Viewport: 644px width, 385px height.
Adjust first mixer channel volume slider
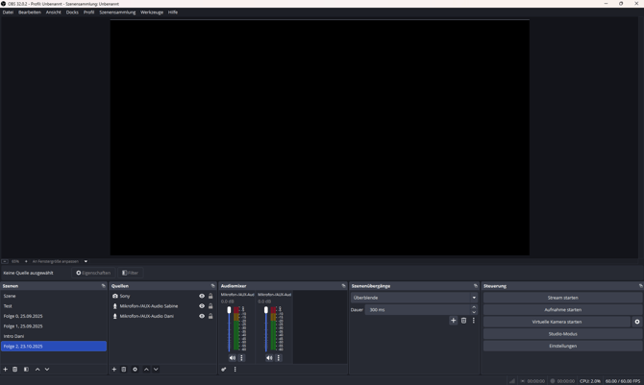[229, 311]
